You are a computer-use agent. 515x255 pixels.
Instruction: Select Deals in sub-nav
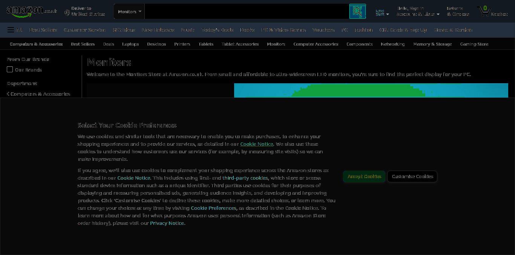coord(109,44)
